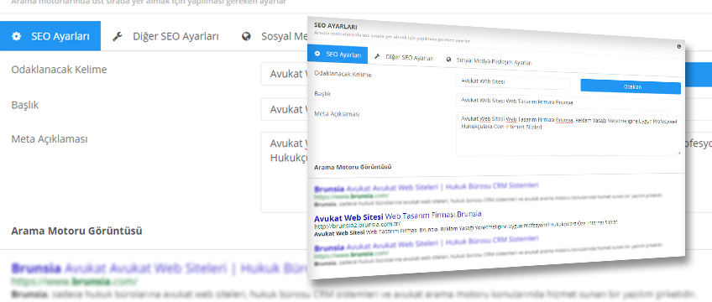Open the large blurred Brunsia result at the bottom

(x=160, y=268)
